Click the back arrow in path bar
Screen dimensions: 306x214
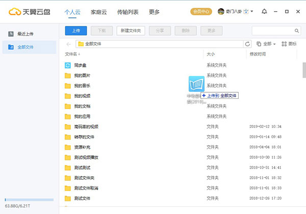(x=69, y=44)
